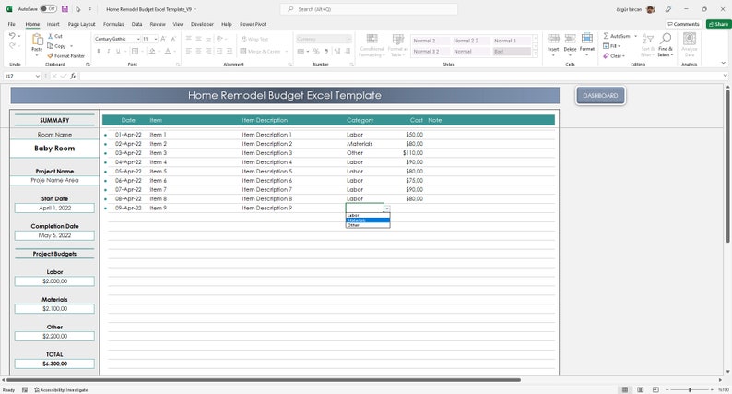
Task: Click the Labor budget cell $2,000.00
Action: click(54, 281)
